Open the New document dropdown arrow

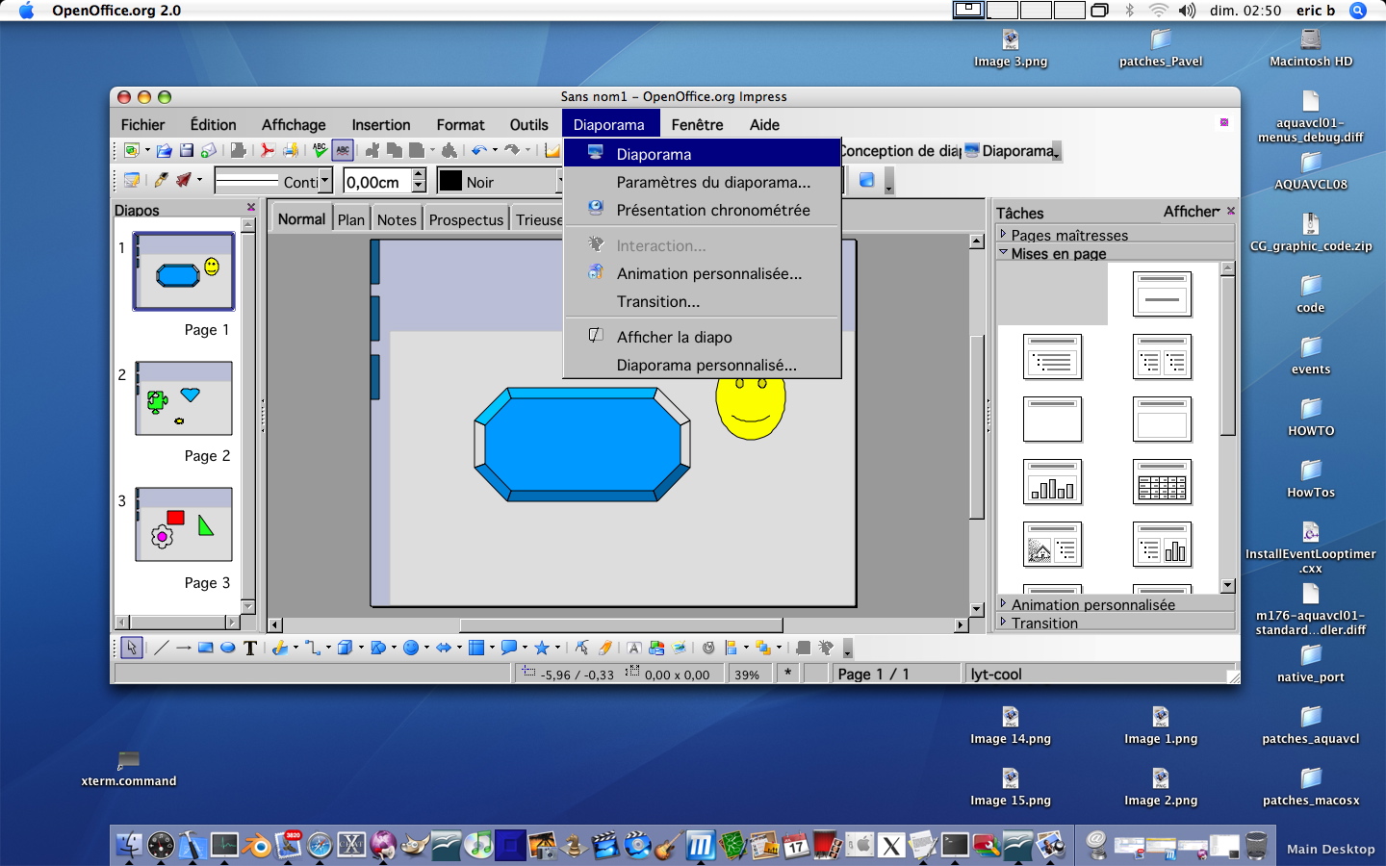(147, 150)
